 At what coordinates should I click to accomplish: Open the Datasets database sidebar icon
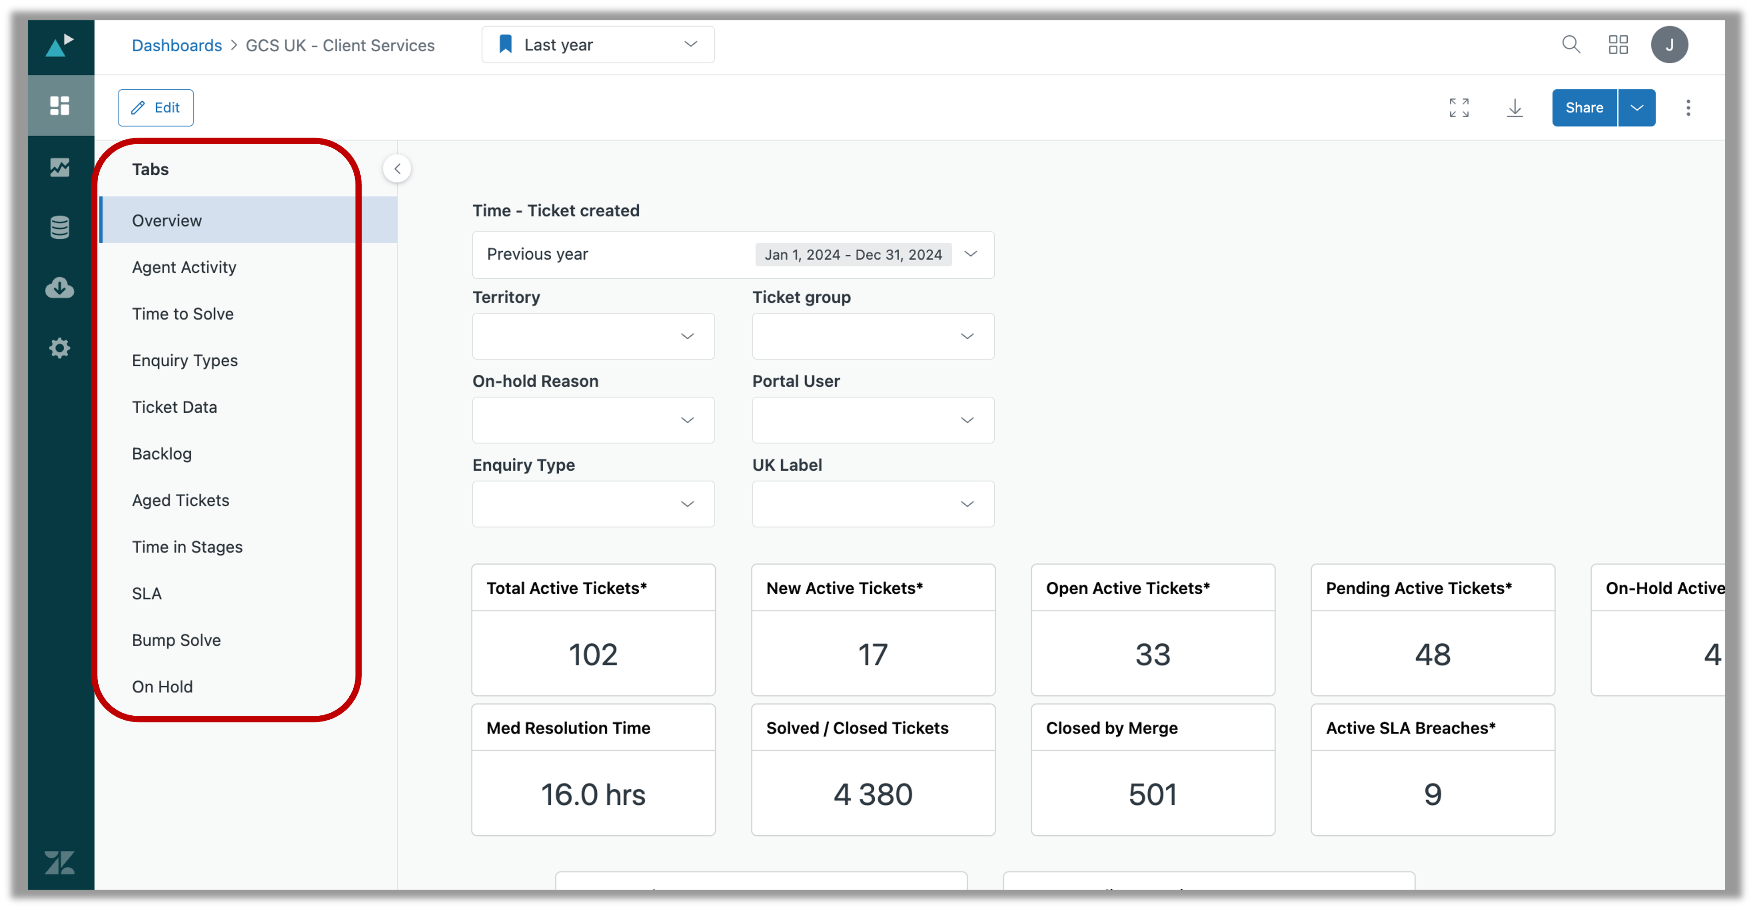pos(60,227)
